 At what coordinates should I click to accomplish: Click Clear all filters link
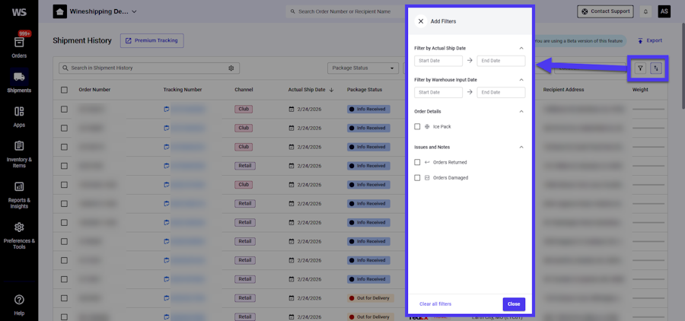435,304
